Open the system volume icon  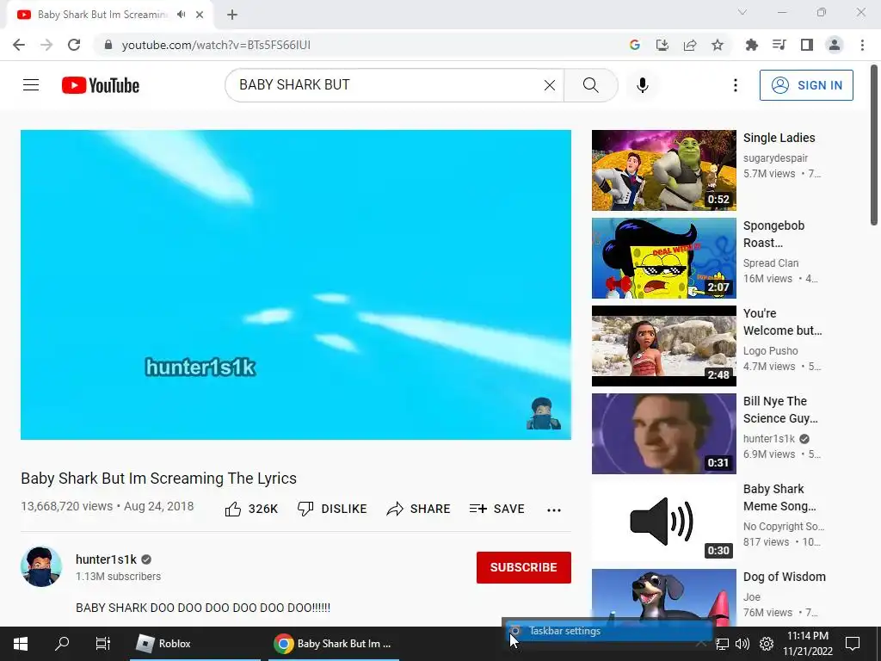point(742,644)
